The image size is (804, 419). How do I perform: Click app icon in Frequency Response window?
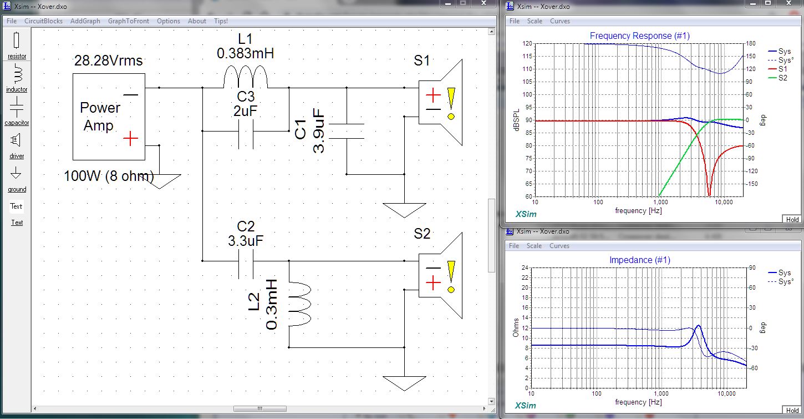pos(510,7)
